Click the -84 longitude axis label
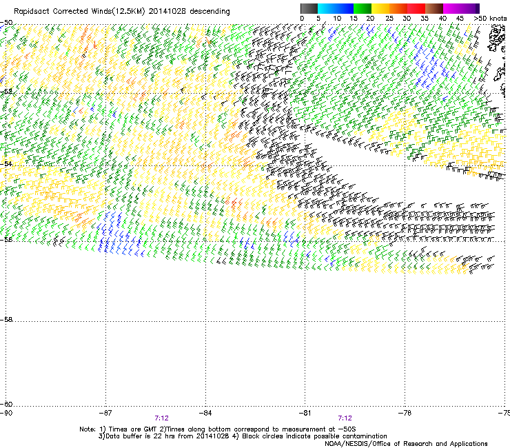The height and width of the screenshot is (448, 510). click(205, 413)
